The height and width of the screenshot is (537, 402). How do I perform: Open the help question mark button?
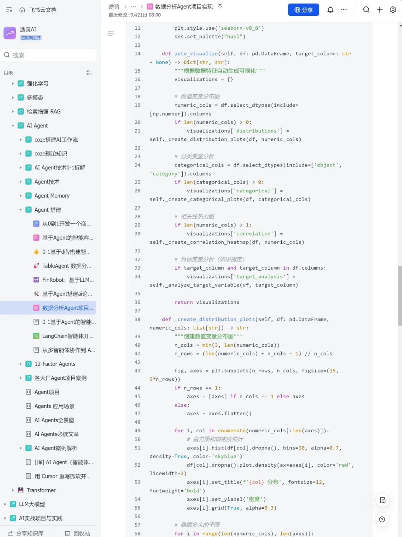pyautogui.click(x=382, y=519)
